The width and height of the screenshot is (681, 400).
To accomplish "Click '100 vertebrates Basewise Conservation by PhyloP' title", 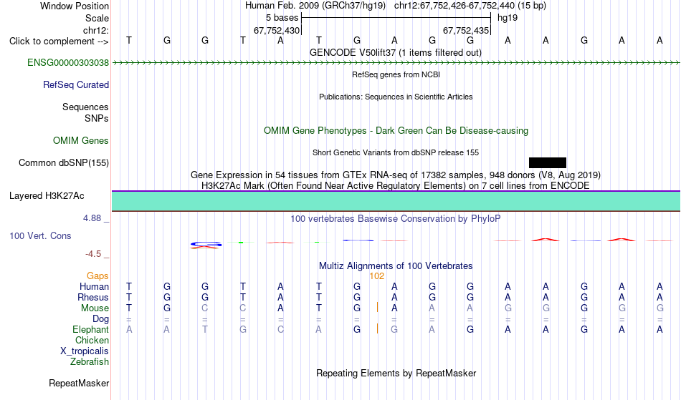I will pyautogui.click(x=395, y=219).
